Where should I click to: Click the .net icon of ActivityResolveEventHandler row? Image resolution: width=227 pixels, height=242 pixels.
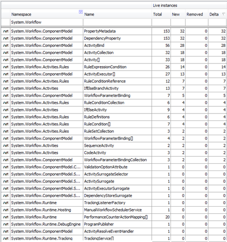pyautogui.click(x=6, y=231)
